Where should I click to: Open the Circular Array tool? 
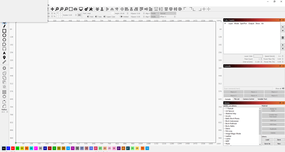pos(4,97)
